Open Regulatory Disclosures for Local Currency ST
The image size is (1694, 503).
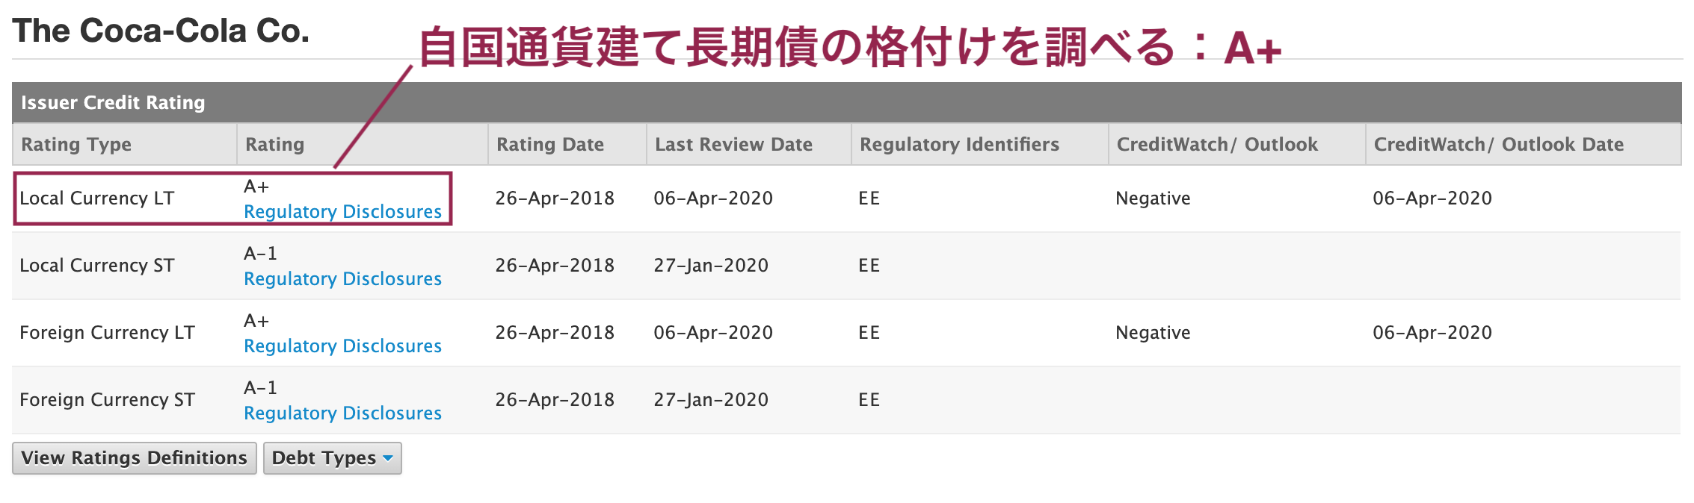point(342,279)
